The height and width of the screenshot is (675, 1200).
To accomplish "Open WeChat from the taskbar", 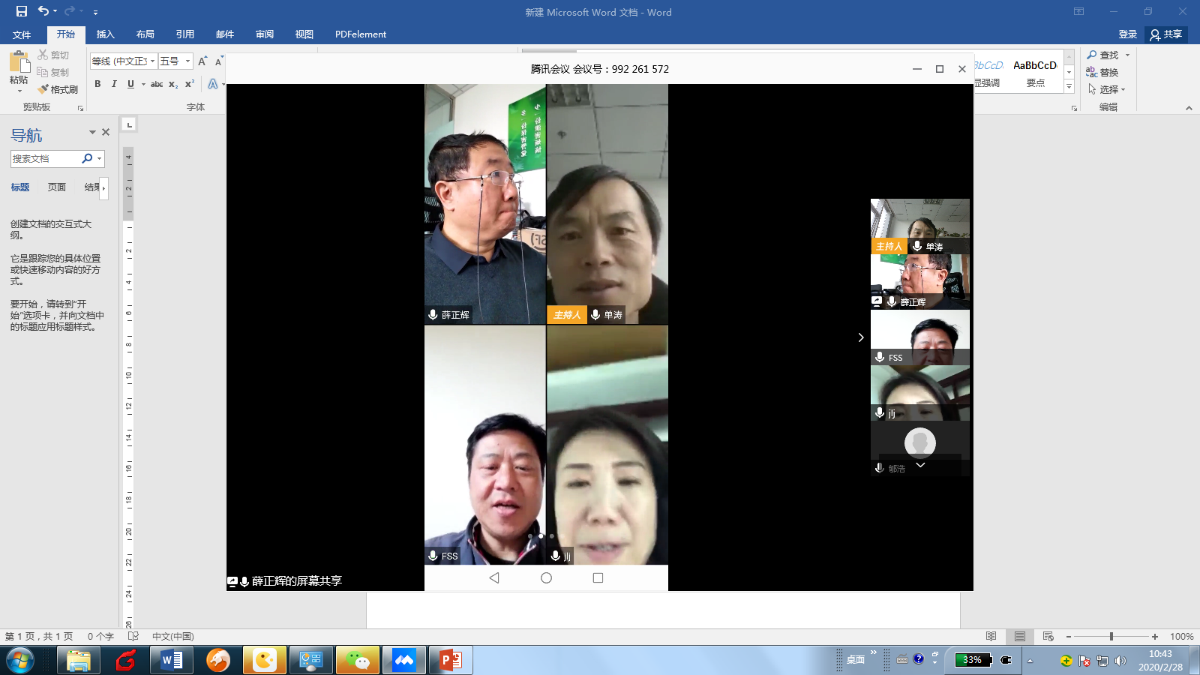I will (357, 660).
